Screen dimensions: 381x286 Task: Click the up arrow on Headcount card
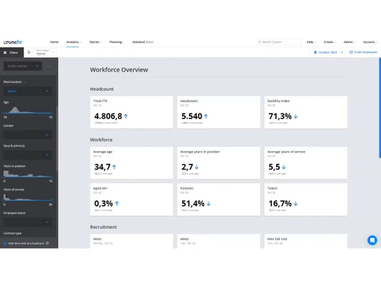206,117
